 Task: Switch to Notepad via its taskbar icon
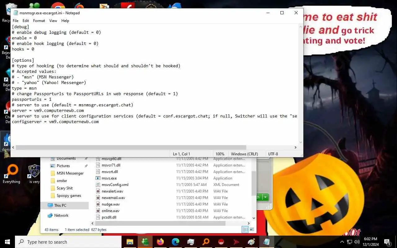(x=266, y=242)
